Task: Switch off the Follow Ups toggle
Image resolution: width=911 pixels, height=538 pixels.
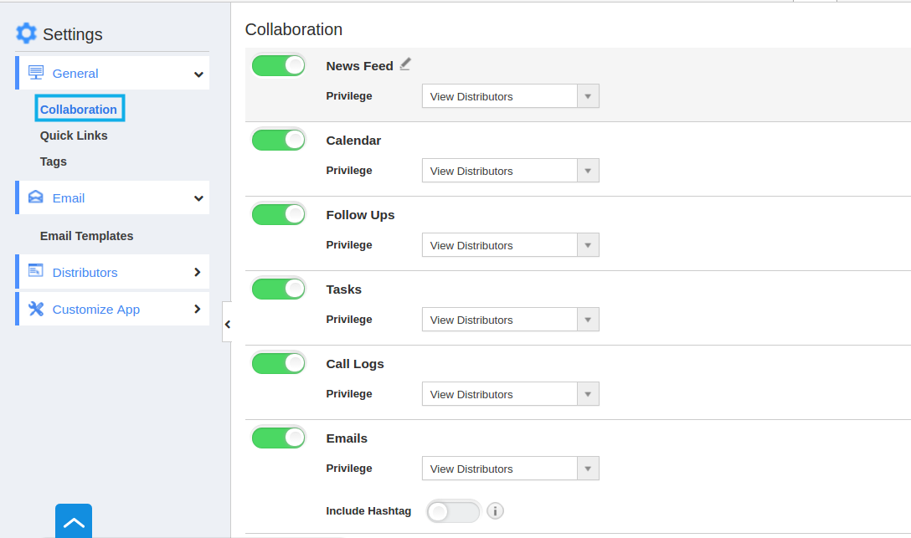Action: 278,214
